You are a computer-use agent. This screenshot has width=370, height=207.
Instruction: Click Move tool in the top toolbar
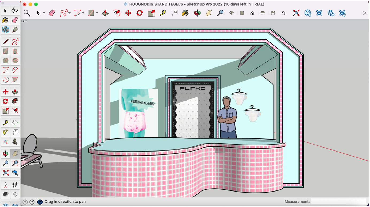128,13
